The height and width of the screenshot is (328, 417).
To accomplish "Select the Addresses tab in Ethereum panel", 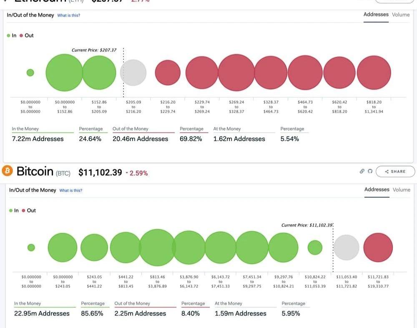I will (376, 14).
